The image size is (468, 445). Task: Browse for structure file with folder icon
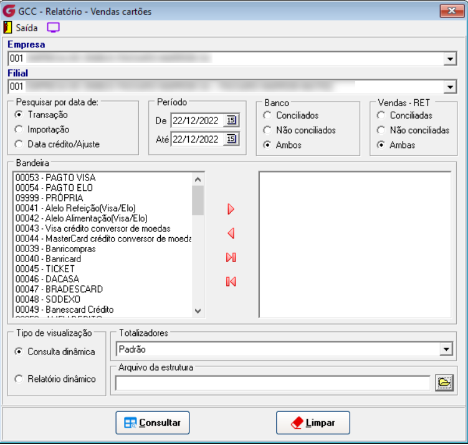pyautogui.click(x=444, y=383)
